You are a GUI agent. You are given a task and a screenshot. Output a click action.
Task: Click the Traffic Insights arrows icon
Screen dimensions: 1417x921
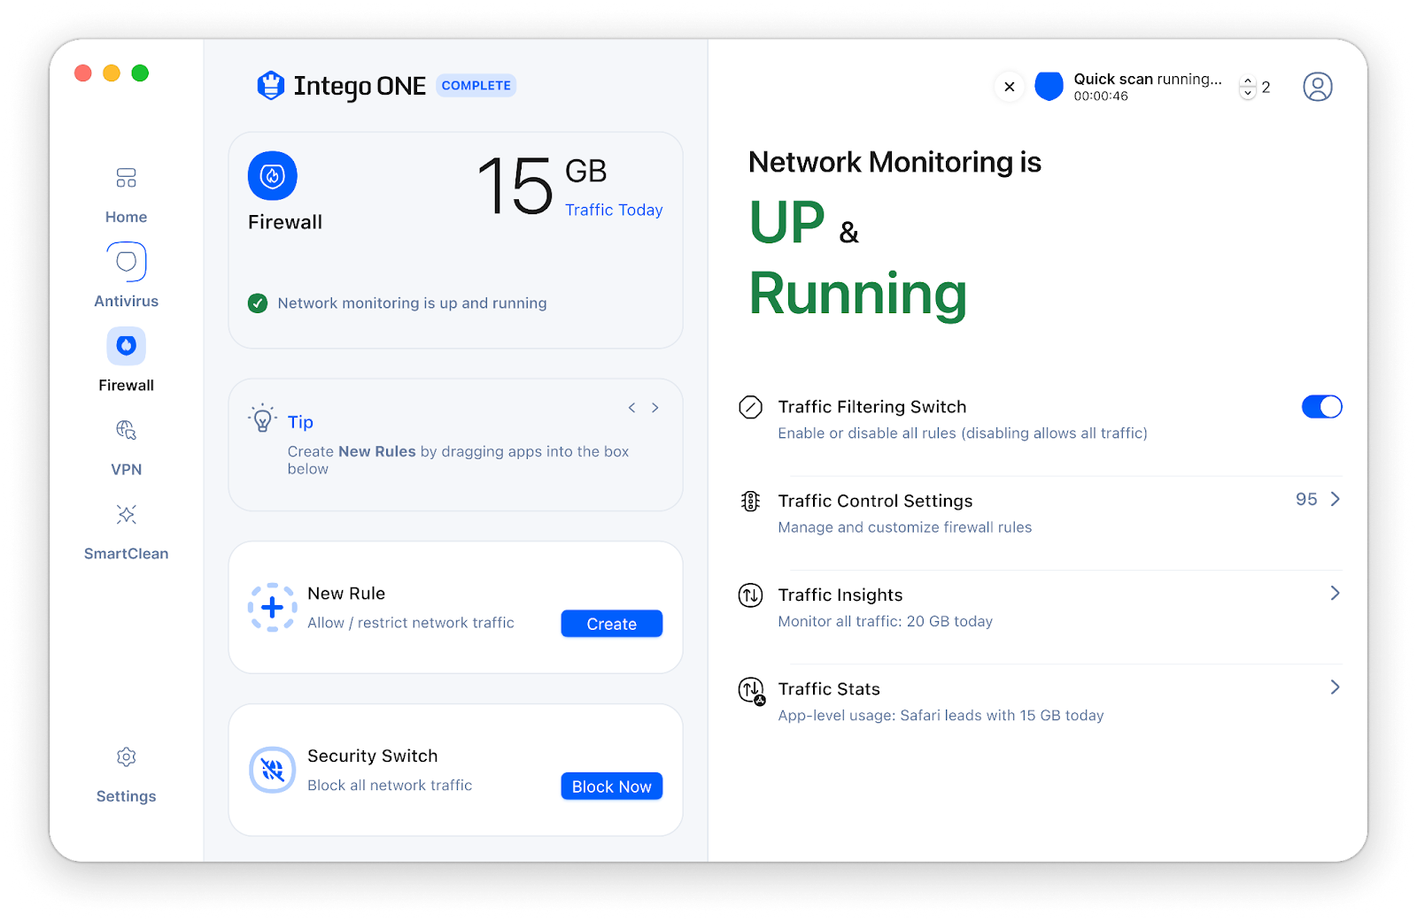[750, 595]
